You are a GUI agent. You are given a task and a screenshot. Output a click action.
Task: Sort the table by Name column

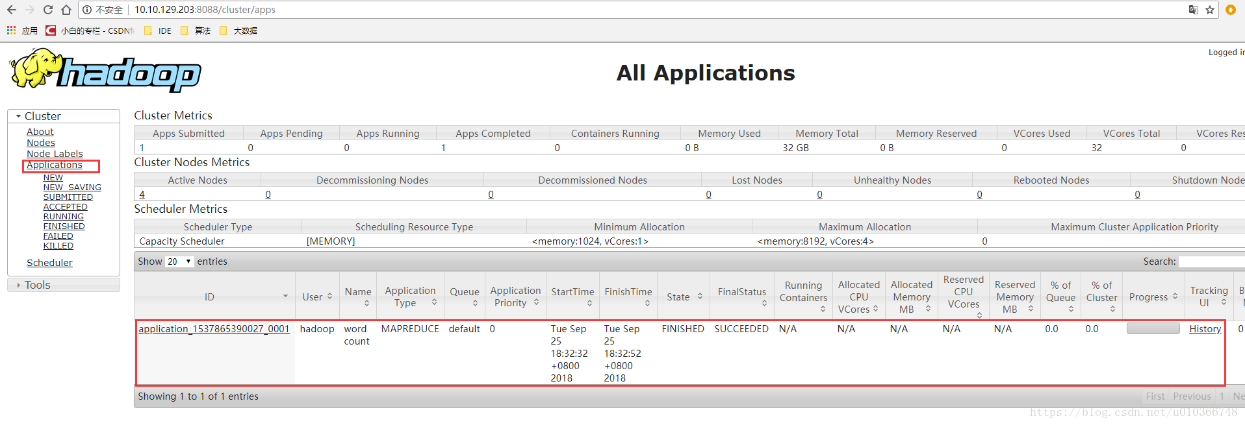(x=358, y=297)
